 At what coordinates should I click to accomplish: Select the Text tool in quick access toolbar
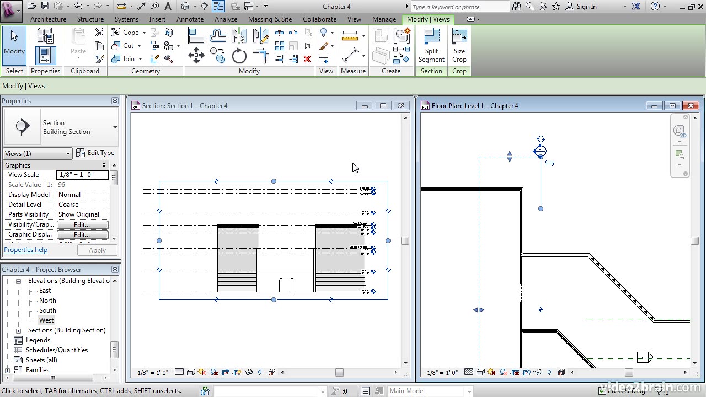[x=168, y=7]
